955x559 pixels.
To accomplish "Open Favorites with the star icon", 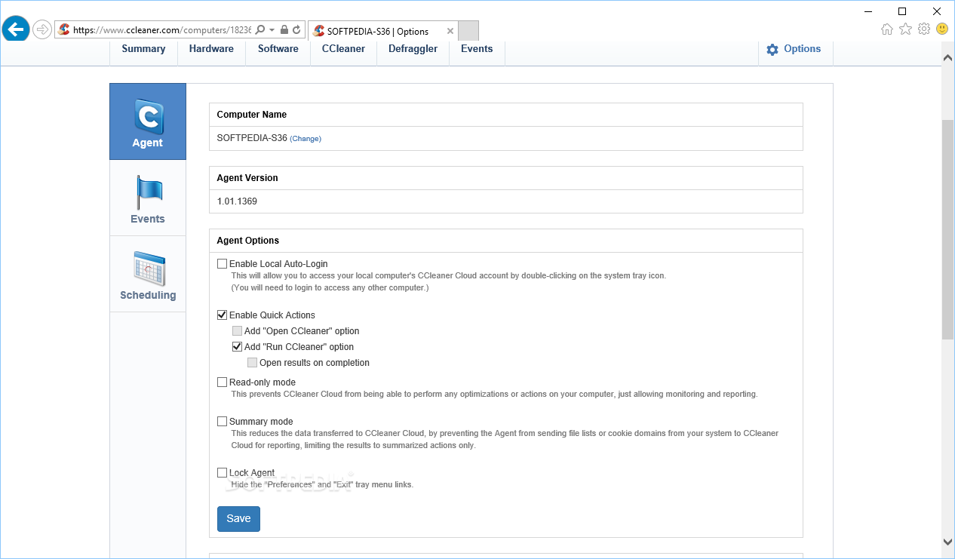I will (x=905, y=29).
